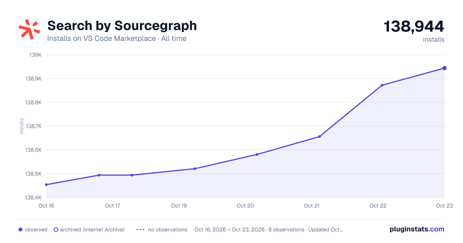Click the 138.9K y-axis label
The width and height of the screenshot is (463, 243).
(x=34, y=79)
